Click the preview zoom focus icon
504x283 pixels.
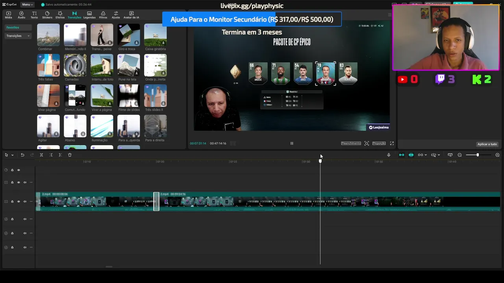[367, 143]
